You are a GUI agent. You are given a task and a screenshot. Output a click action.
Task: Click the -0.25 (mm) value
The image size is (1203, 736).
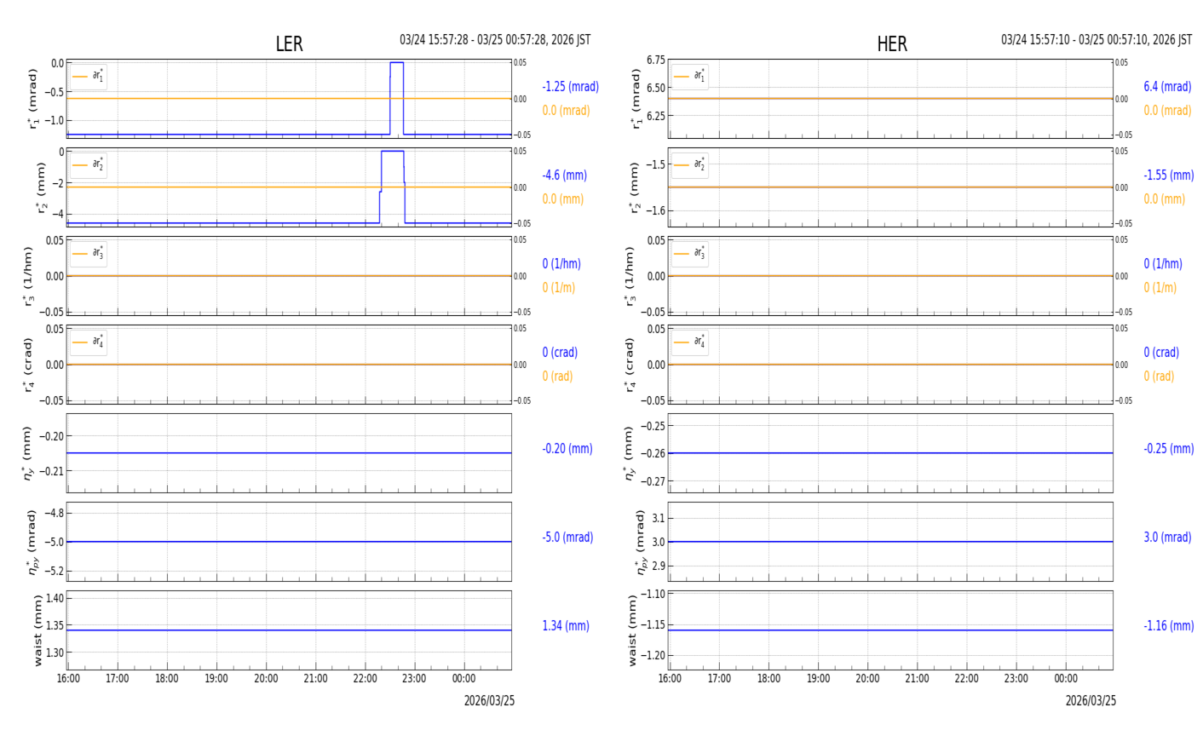click(x=1169, y=449)
